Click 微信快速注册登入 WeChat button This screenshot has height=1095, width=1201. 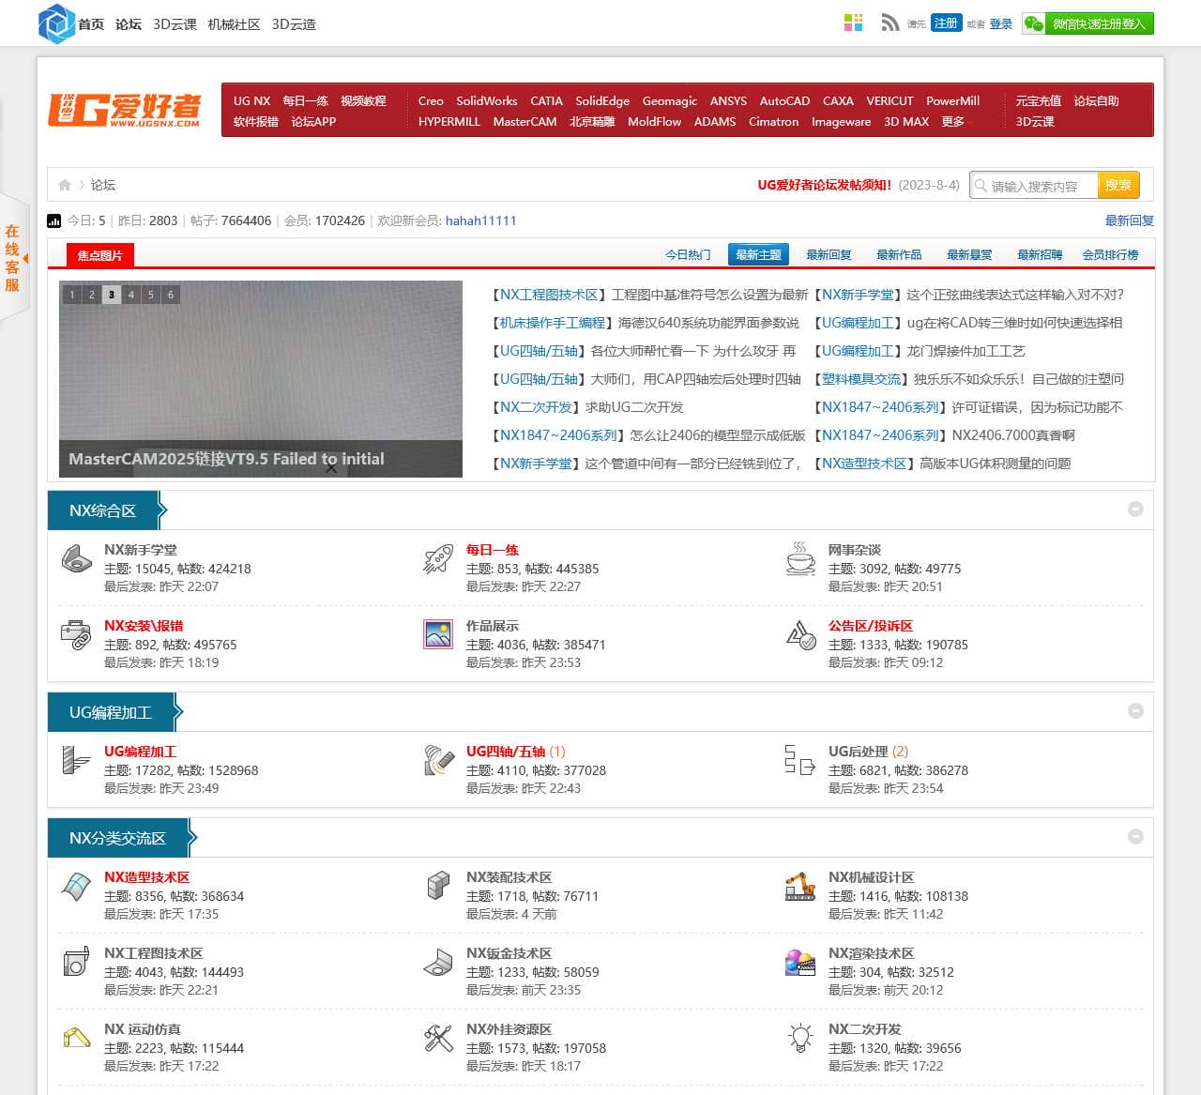1088,23
